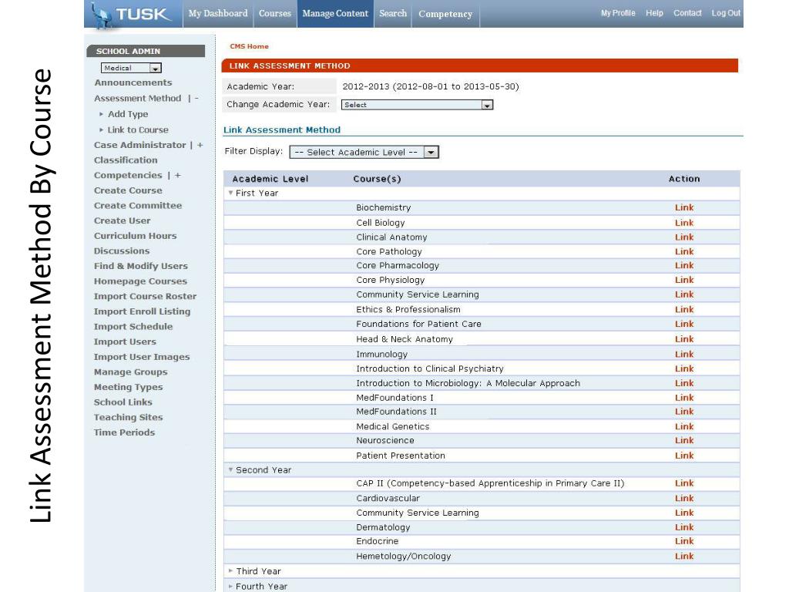Click Link for Immunology

(x=684, y=354)
